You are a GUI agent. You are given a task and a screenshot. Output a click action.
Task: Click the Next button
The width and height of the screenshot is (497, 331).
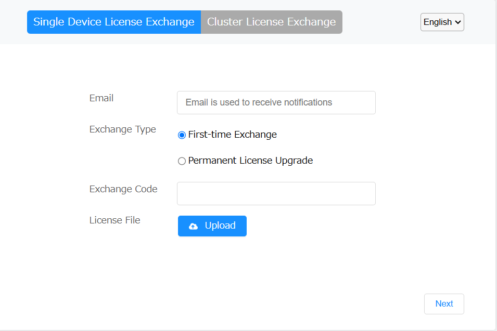[444, 304]
